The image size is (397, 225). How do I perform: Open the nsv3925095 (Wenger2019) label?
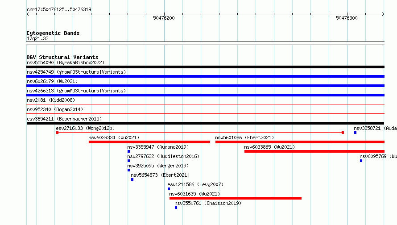(158, 166)
